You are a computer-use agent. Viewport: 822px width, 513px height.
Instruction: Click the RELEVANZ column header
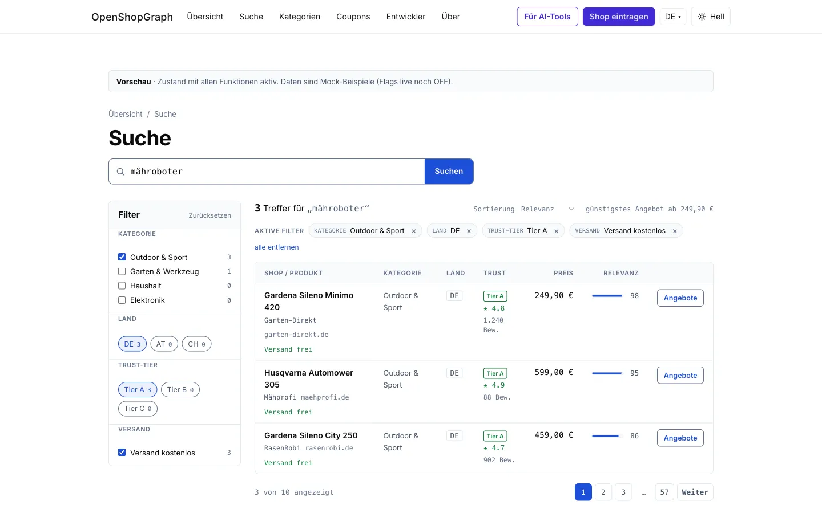(x=621, y=273)
